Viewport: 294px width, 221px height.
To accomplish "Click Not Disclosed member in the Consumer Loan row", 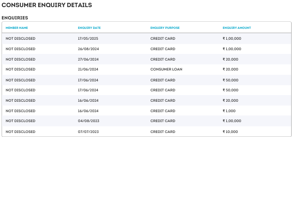I will point(20,70).
